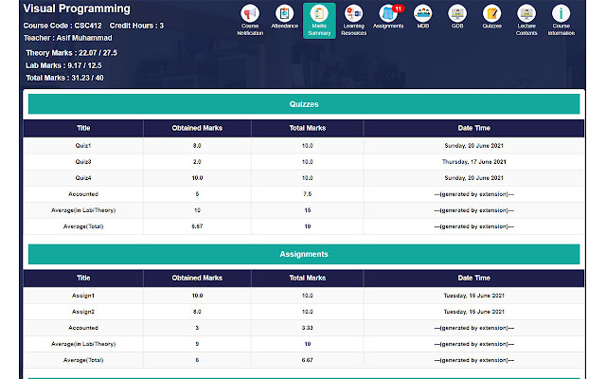
Task: Collapse the Quizzes section header
Action: (x=303, y=104)
